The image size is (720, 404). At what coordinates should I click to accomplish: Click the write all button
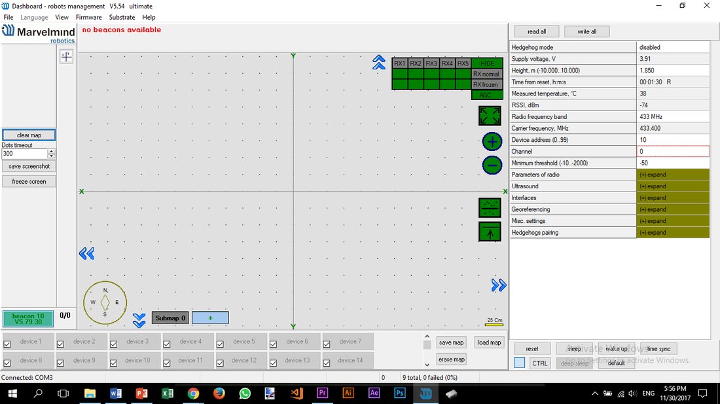point(587,31)
